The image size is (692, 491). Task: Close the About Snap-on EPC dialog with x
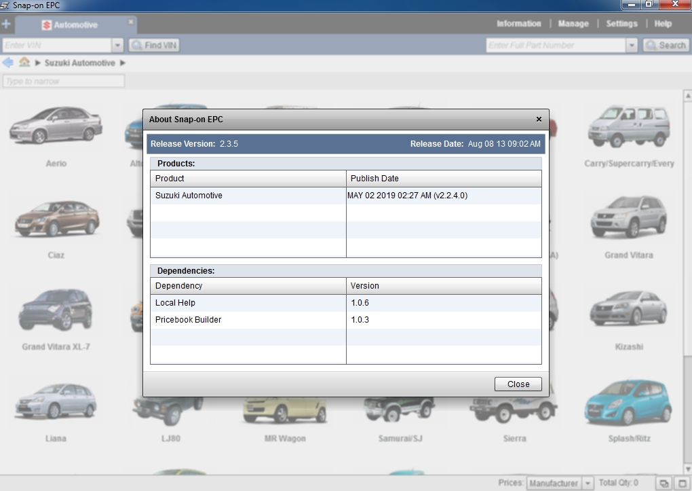tap(539, 120)
